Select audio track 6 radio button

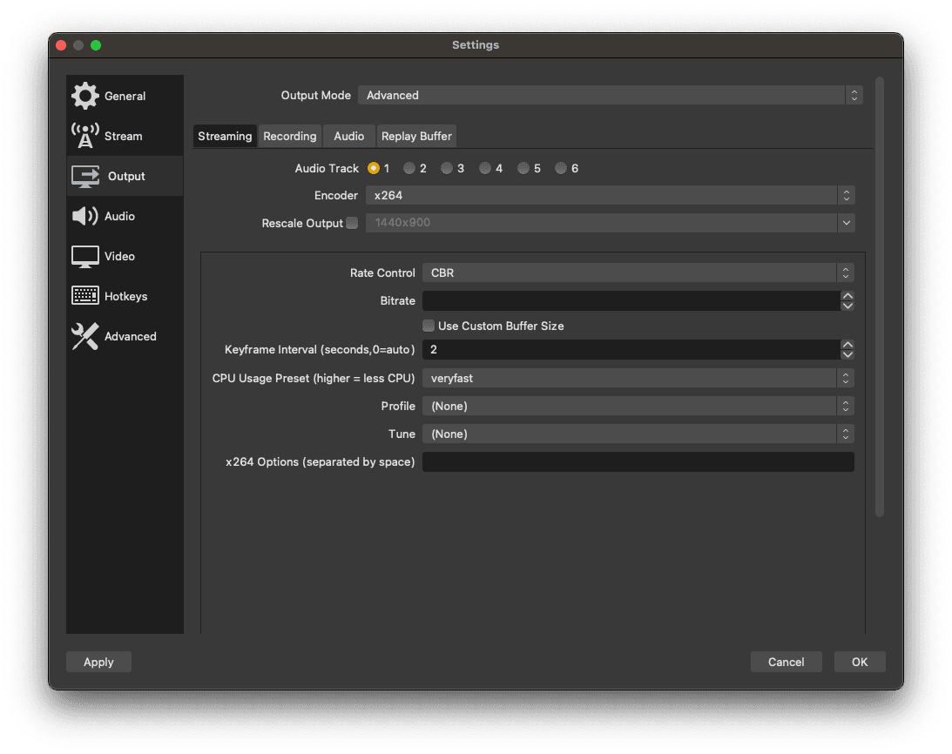point(561,168)
